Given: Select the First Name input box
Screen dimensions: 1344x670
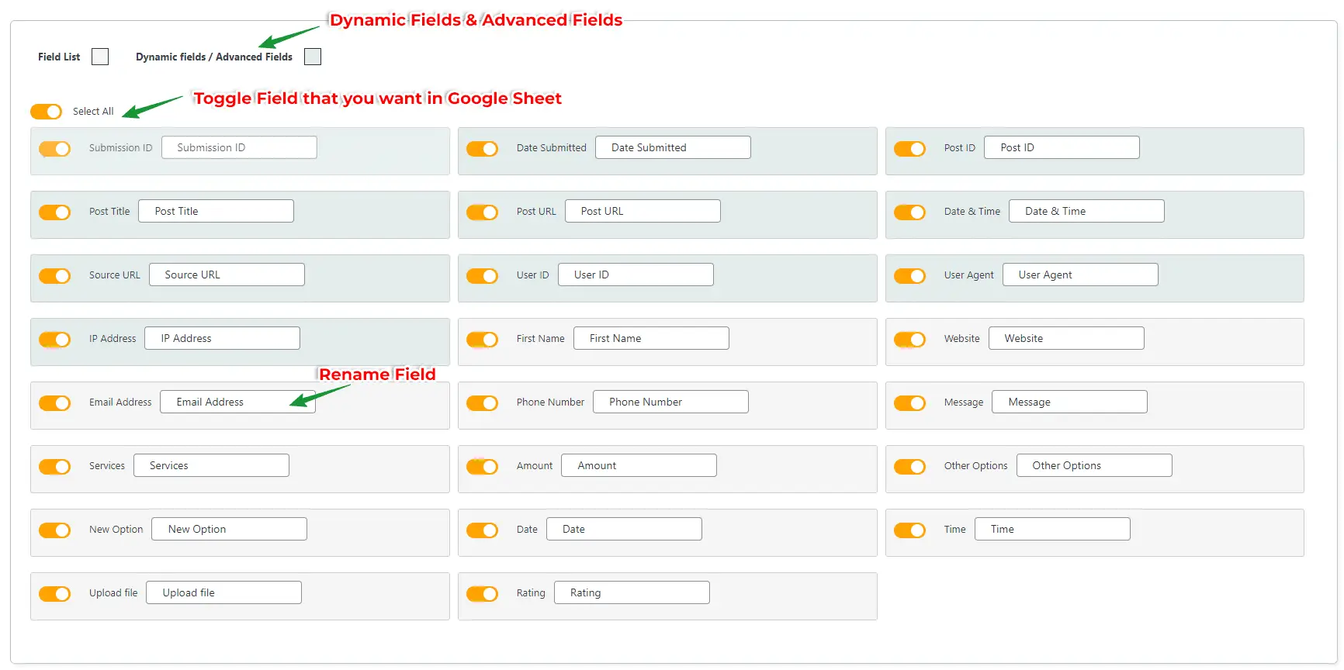Looking at the screenshot, I should pos(651,338).
